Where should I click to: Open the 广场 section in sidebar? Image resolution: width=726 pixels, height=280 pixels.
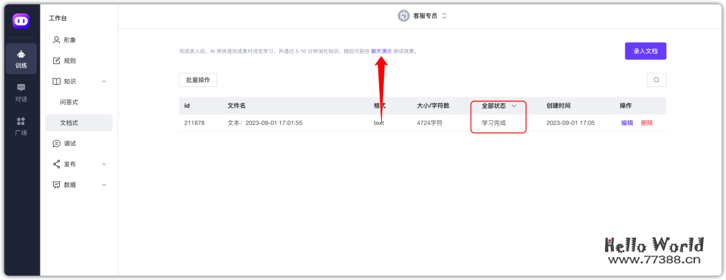tap(22, 126)
